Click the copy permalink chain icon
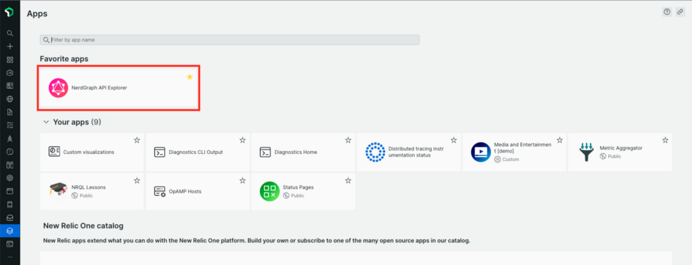The width and height of the screenshot is (692, 265). click(680, 12)
